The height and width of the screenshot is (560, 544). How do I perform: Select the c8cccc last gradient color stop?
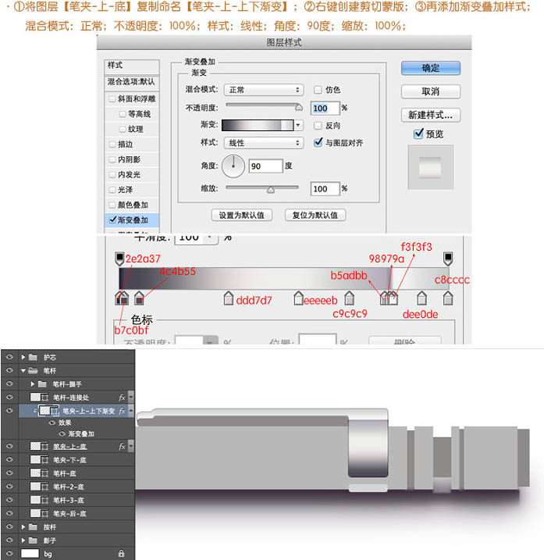point(448,298)
